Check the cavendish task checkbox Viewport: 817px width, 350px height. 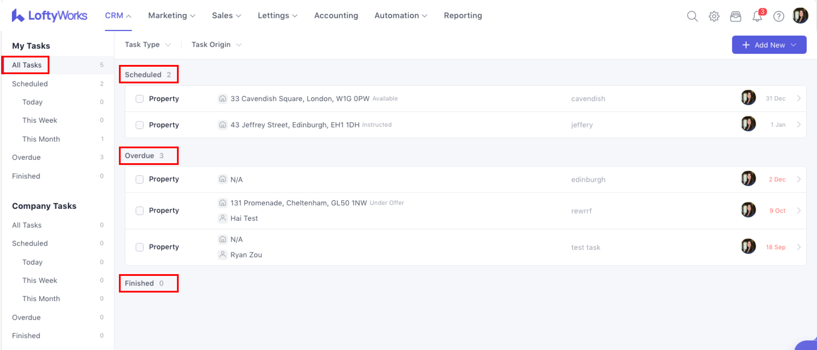coord(140,99)
